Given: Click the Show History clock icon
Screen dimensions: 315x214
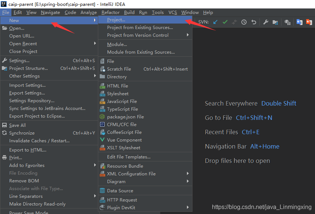Looking at the screenshot, I should 244,22.
